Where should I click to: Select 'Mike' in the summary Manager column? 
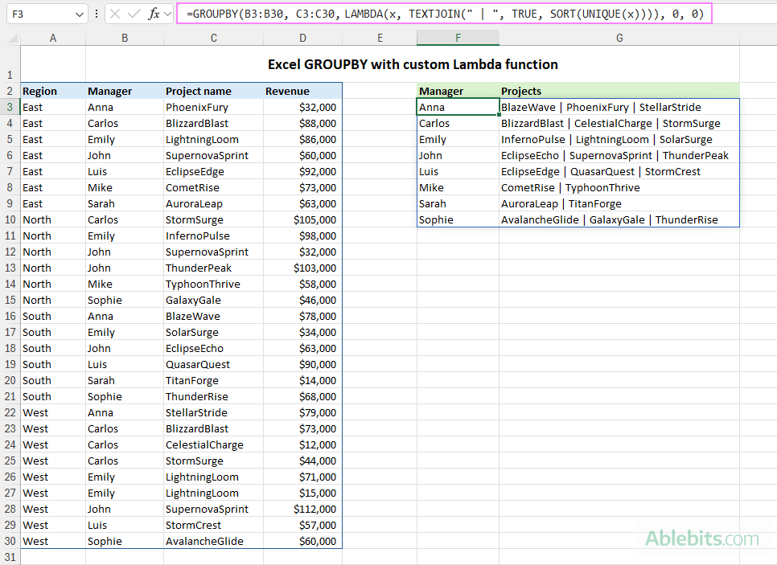coord(458,188)
